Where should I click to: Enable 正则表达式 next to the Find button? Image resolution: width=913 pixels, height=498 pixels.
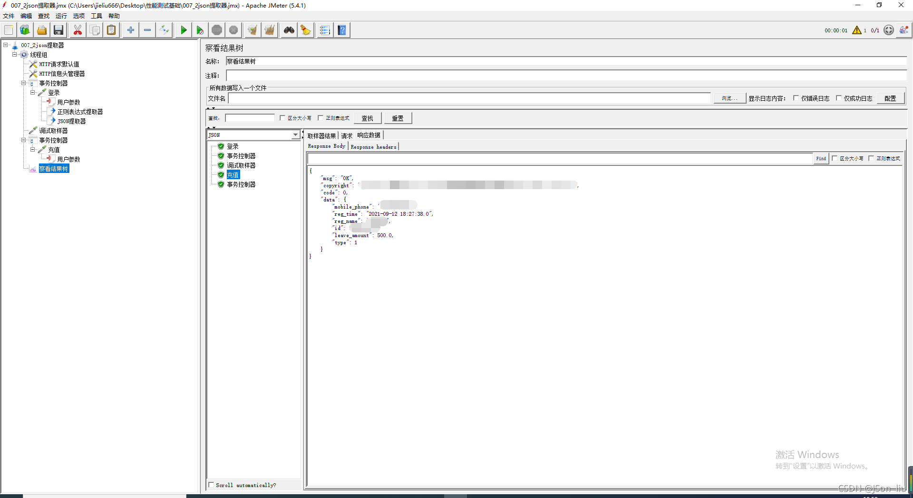(871, 158)
